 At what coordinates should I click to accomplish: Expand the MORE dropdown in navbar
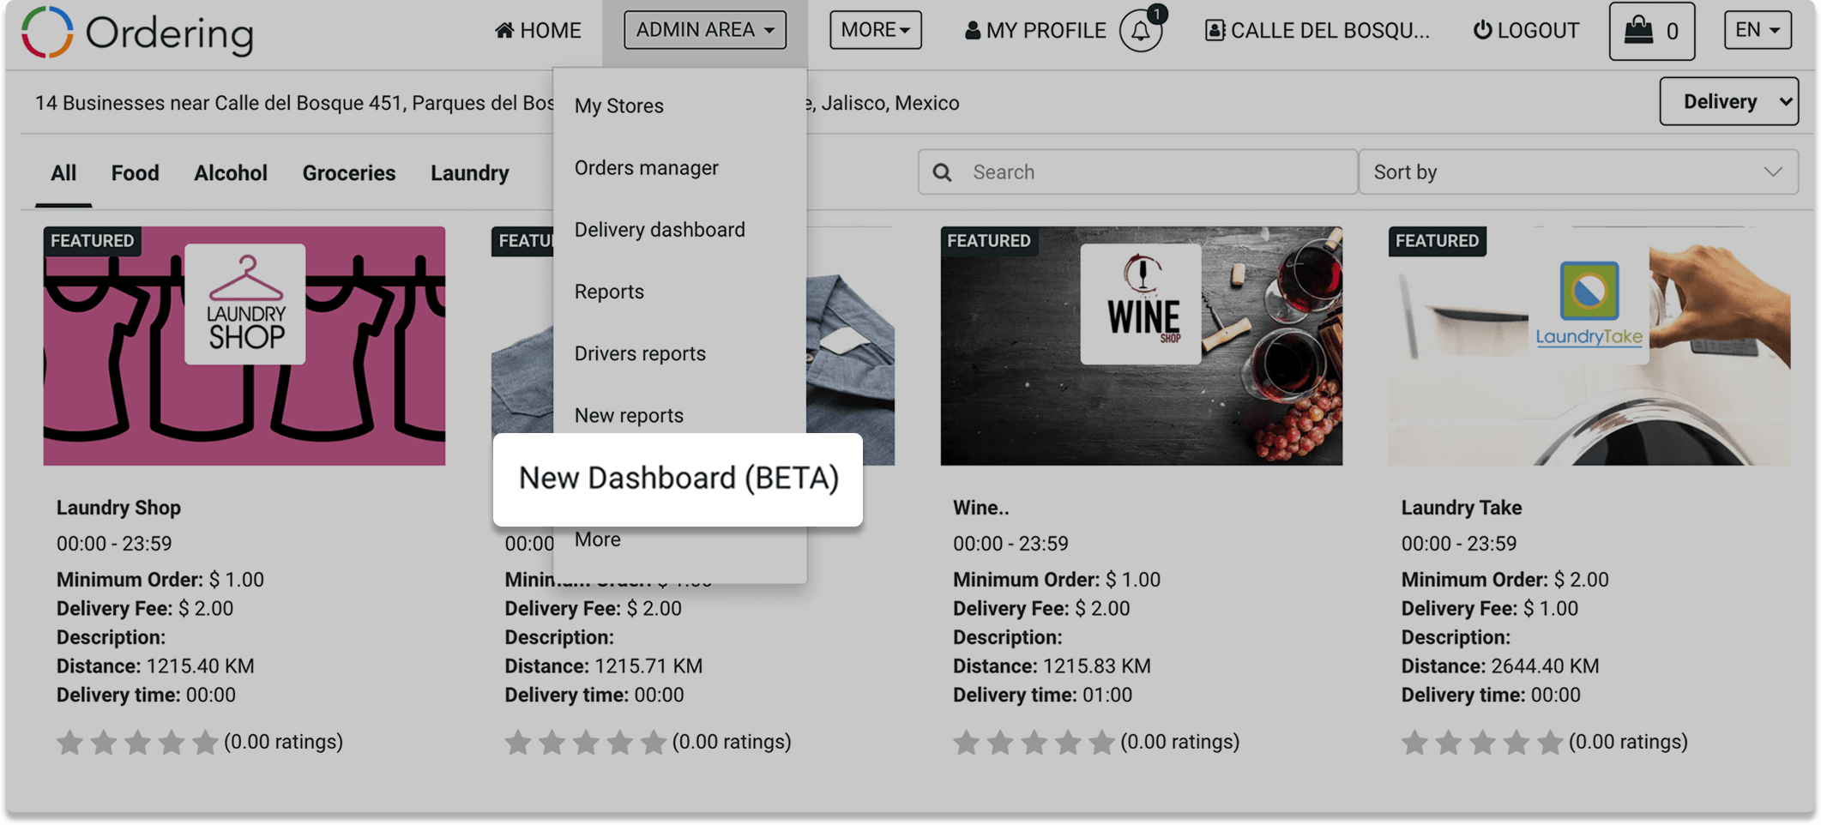point(875,30)
